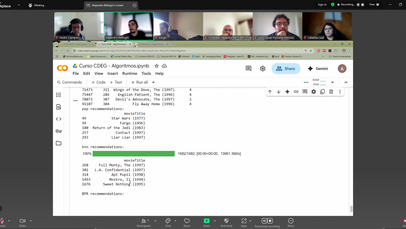
Task: Stop the recording in top bar
Action: 362,5
